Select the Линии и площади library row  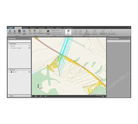tap(19, 48)
